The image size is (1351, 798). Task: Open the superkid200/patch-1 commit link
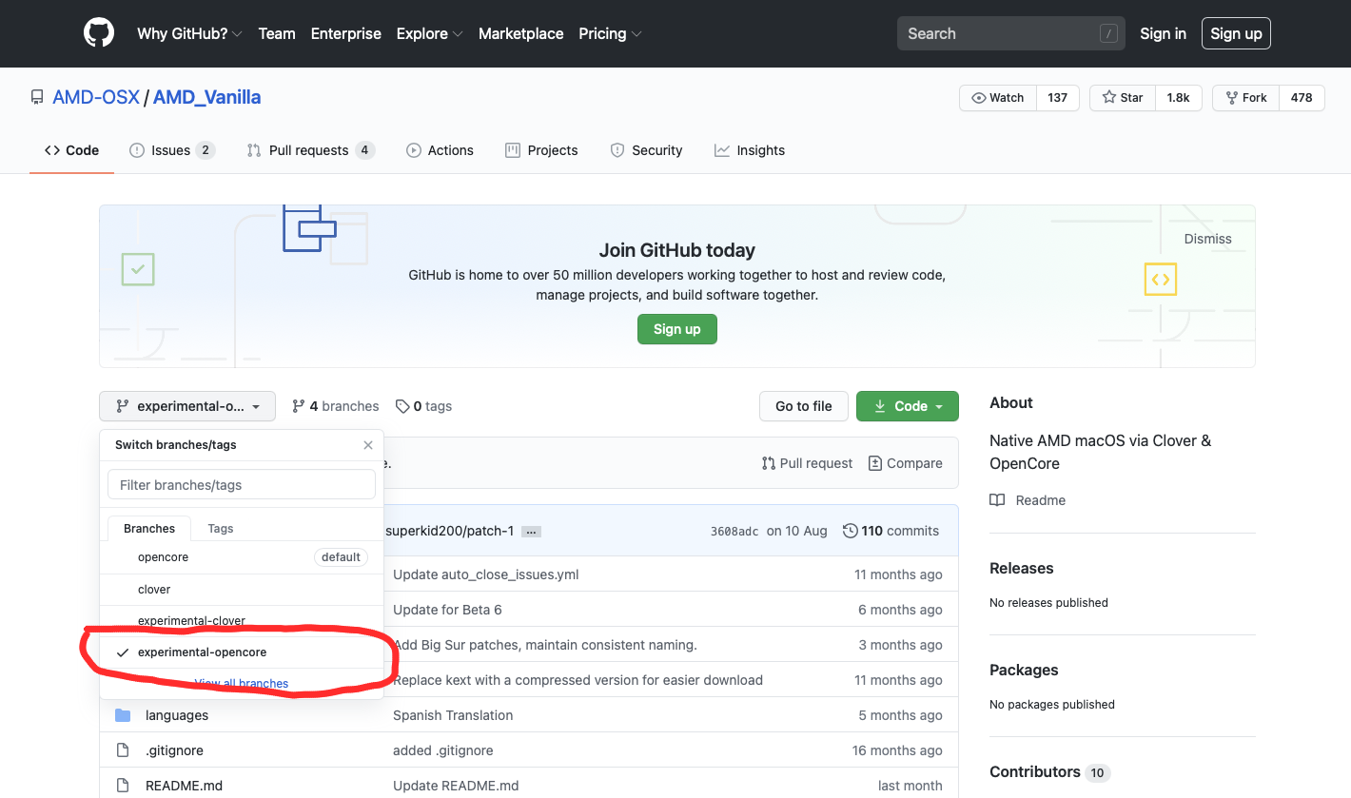tap(450, 531)
